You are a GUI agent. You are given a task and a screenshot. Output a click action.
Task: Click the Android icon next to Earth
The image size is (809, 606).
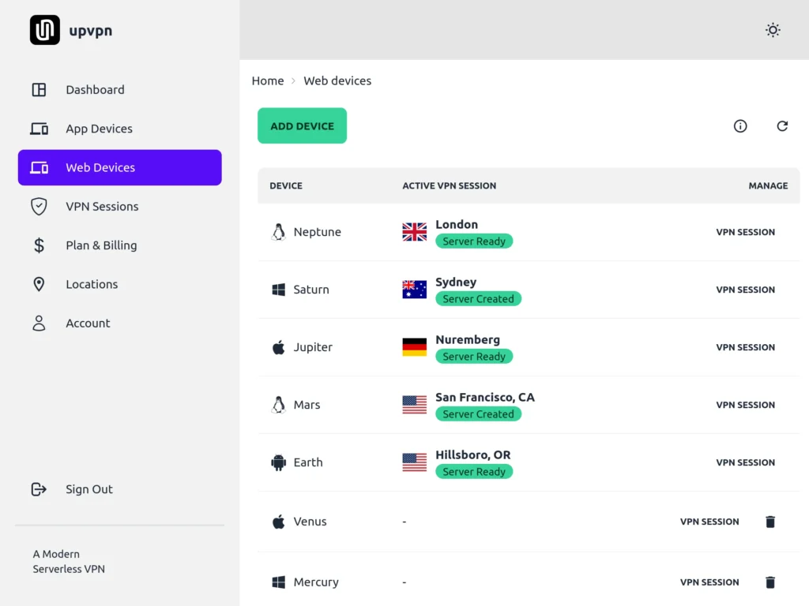click(278, 462)
